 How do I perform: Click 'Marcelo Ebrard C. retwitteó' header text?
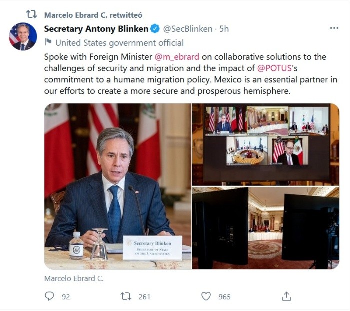click(86, 15)
